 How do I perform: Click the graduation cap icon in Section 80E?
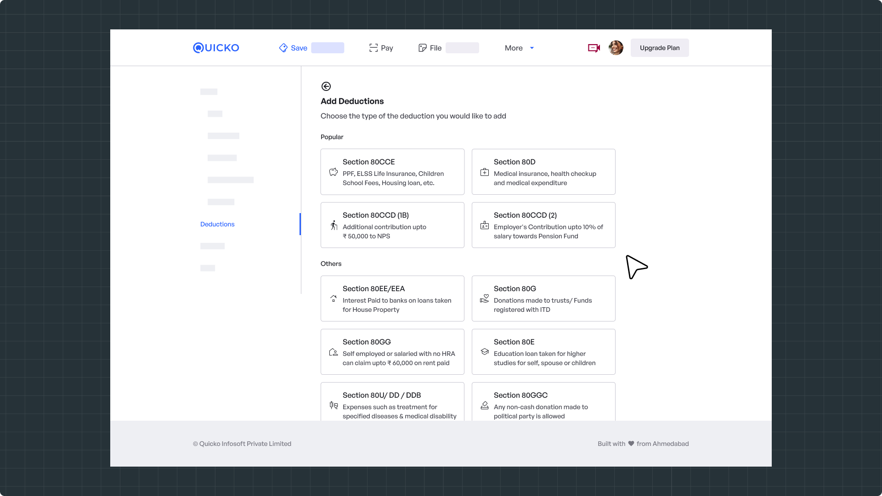485,352
